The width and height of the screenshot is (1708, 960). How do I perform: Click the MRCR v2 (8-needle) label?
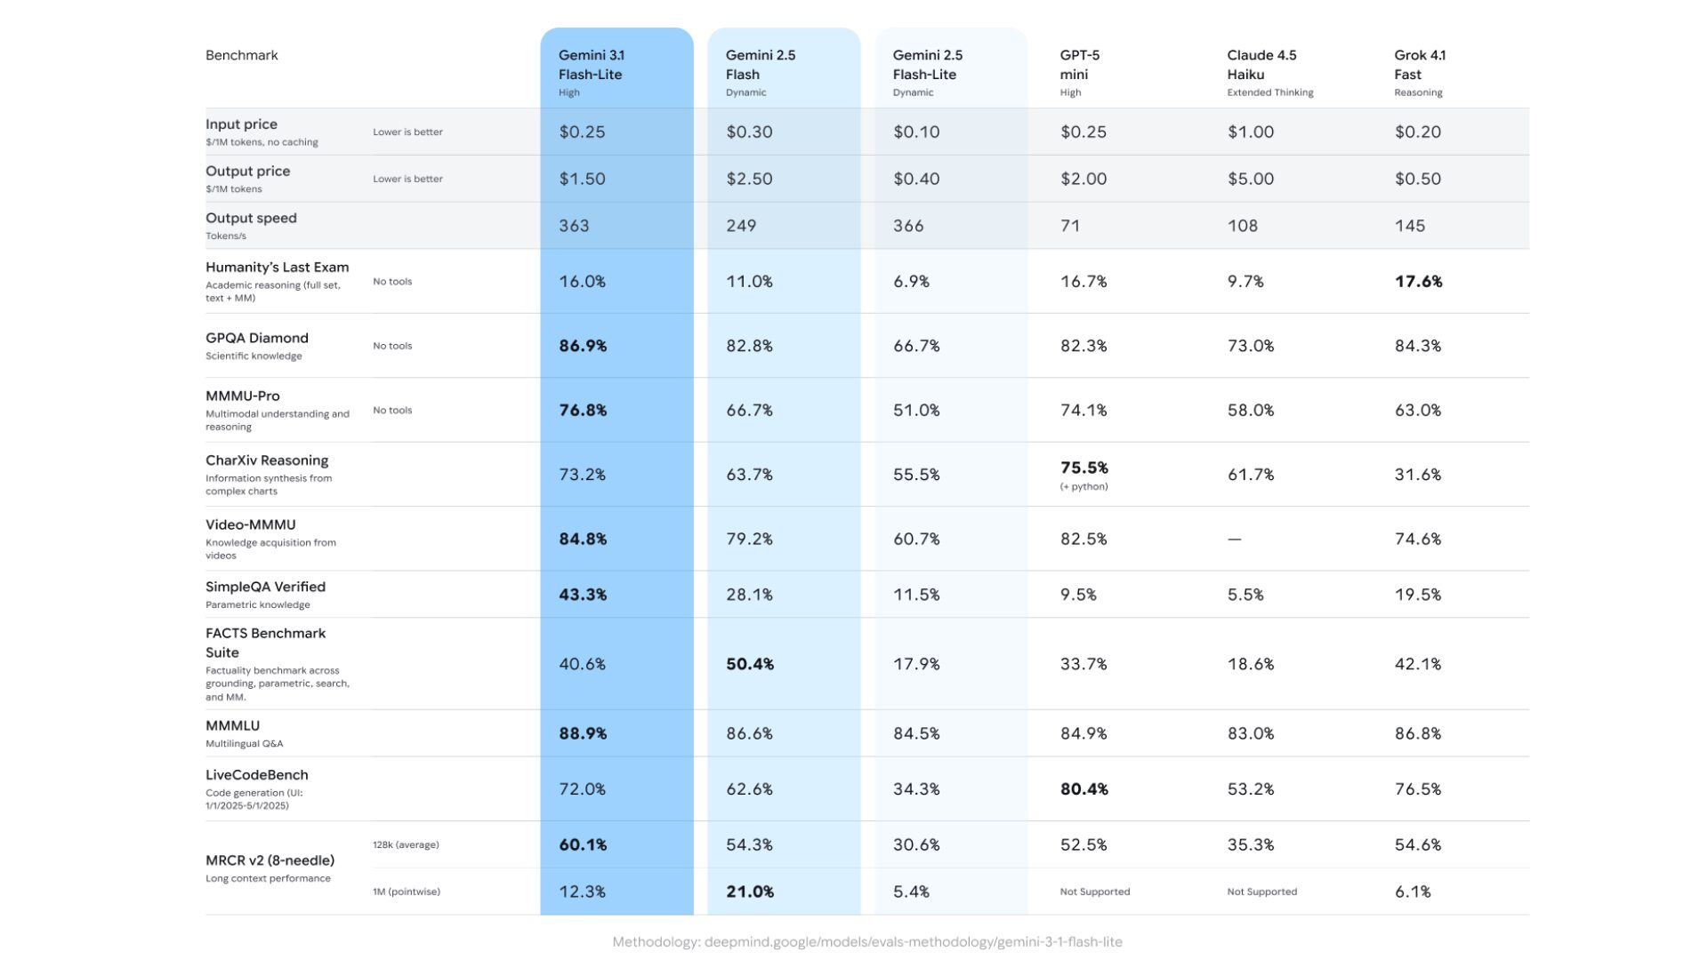[x=270, y=860]
